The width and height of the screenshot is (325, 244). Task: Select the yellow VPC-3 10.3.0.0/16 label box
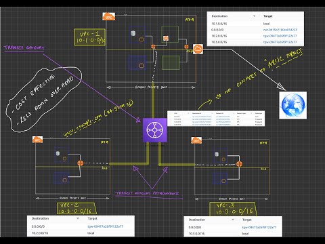coord(233,209)
